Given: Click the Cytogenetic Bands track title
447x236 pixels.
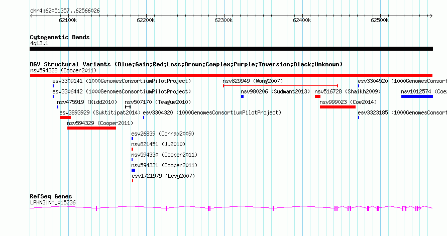Looking at the screenshot, I should tap(60, 37).
